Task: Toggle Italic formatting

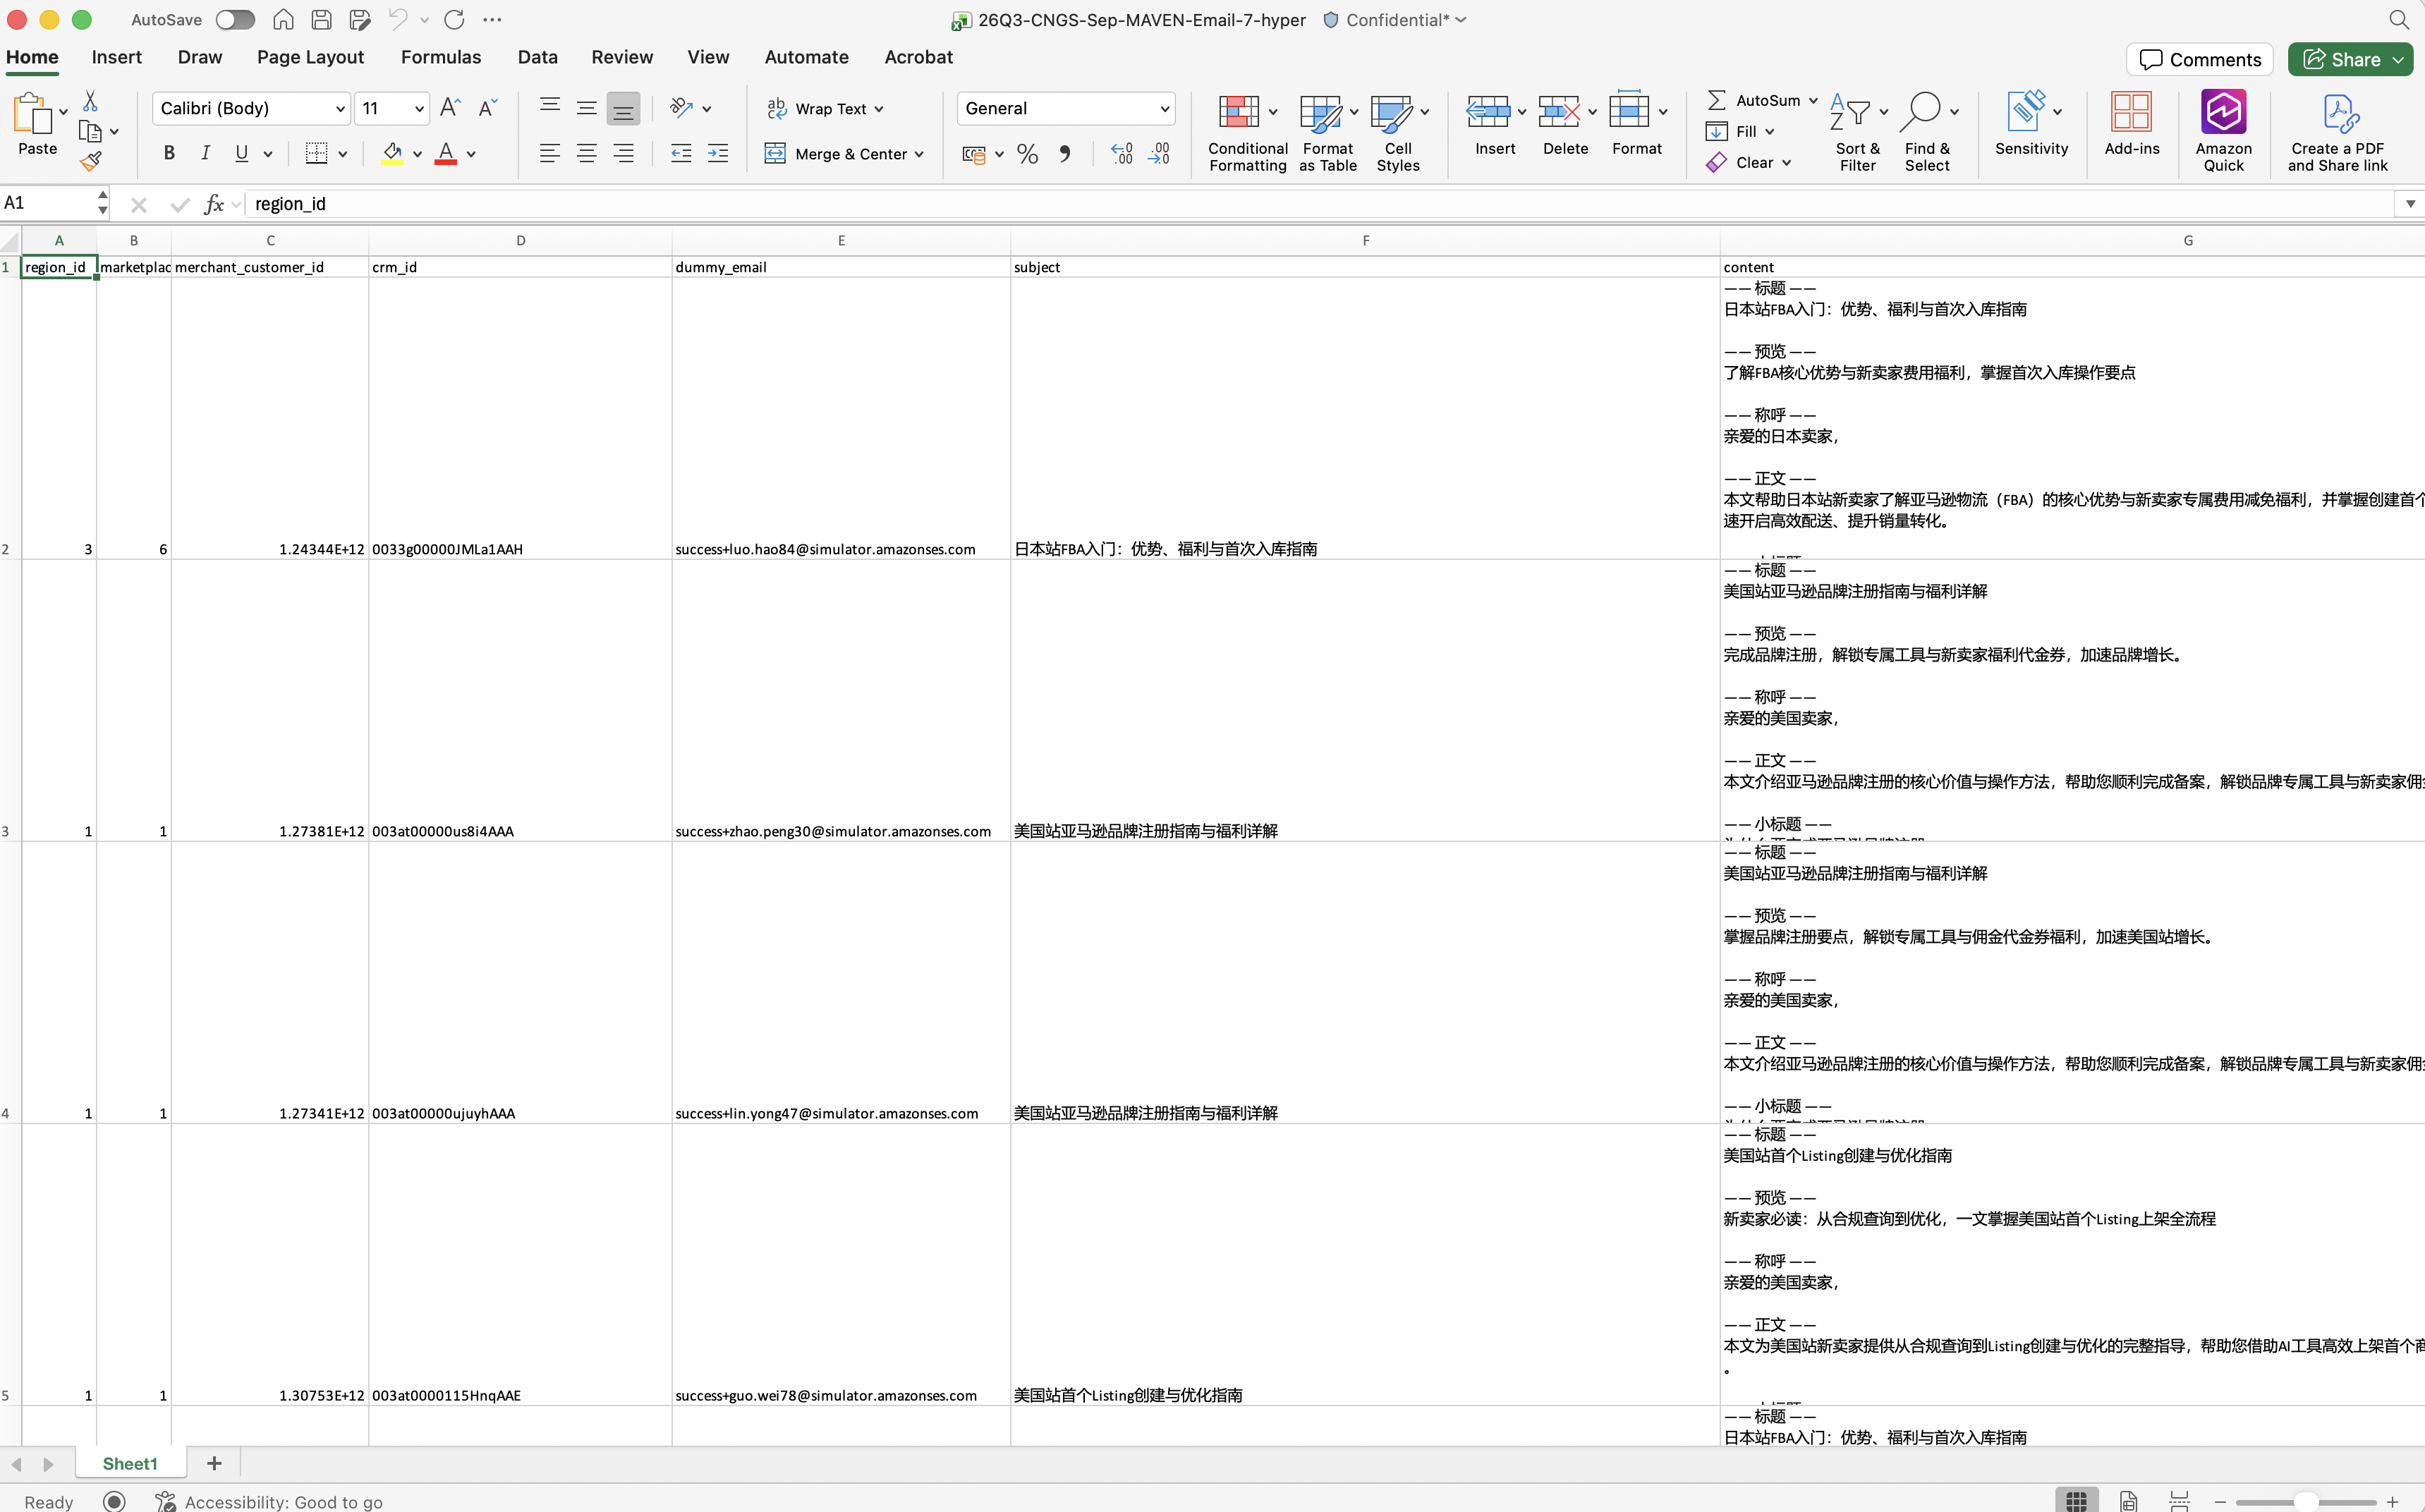Action: 205,153
